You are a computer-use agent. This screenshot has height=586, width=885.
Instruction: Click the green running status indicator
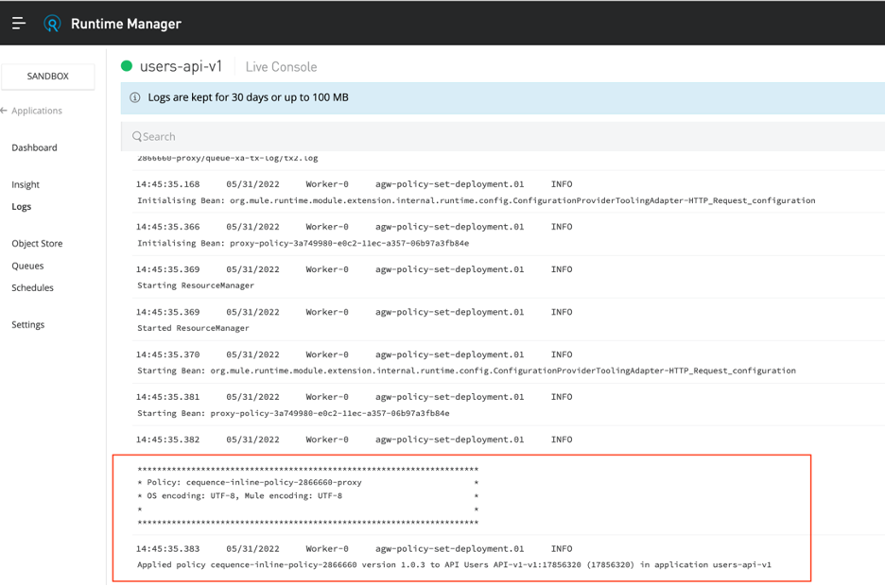(x=127, y=66)
